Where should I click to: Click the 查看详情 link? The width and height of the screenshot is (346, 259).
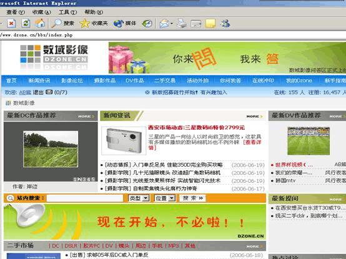tap(252, 142)
